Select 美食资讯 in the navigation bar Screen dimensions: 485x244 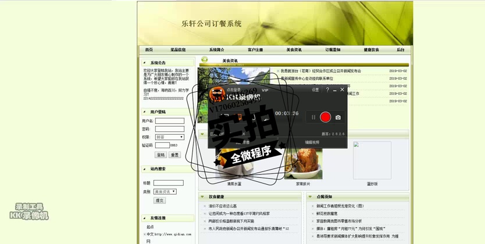(294, 49)
